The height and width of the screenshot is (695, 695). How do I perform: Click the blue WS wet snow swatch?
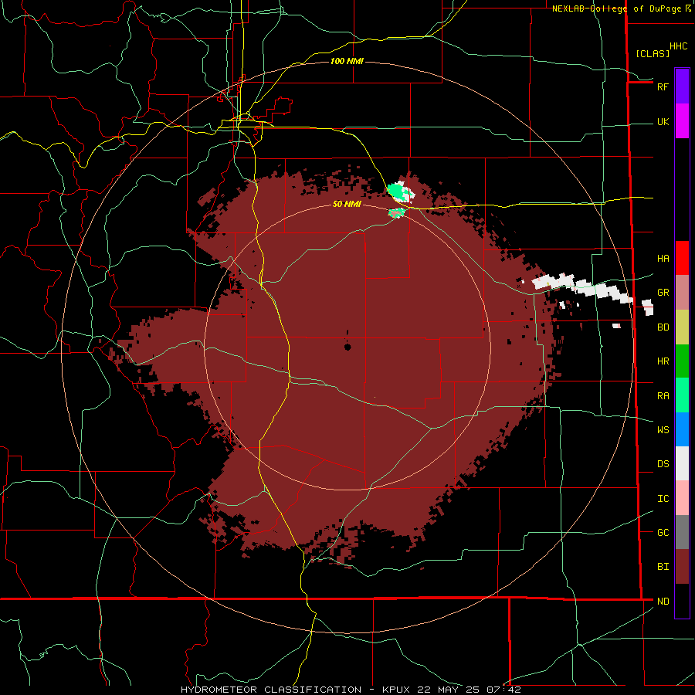(682, 429)
